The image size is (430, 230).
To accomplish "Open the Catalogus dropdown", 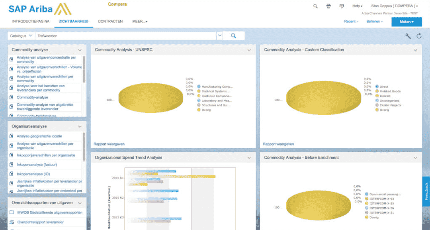I will (x=21, y=36).
